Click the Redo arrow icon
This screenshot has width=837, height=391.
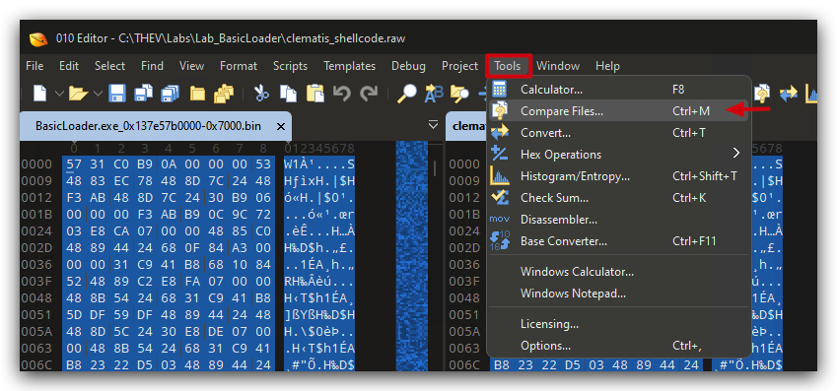click(369, 94)
